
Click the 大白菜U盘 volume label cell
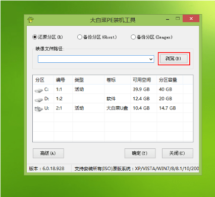[x=117, y=108]
